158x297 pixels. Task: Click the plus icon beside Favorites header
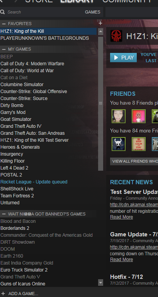(100, 23)
